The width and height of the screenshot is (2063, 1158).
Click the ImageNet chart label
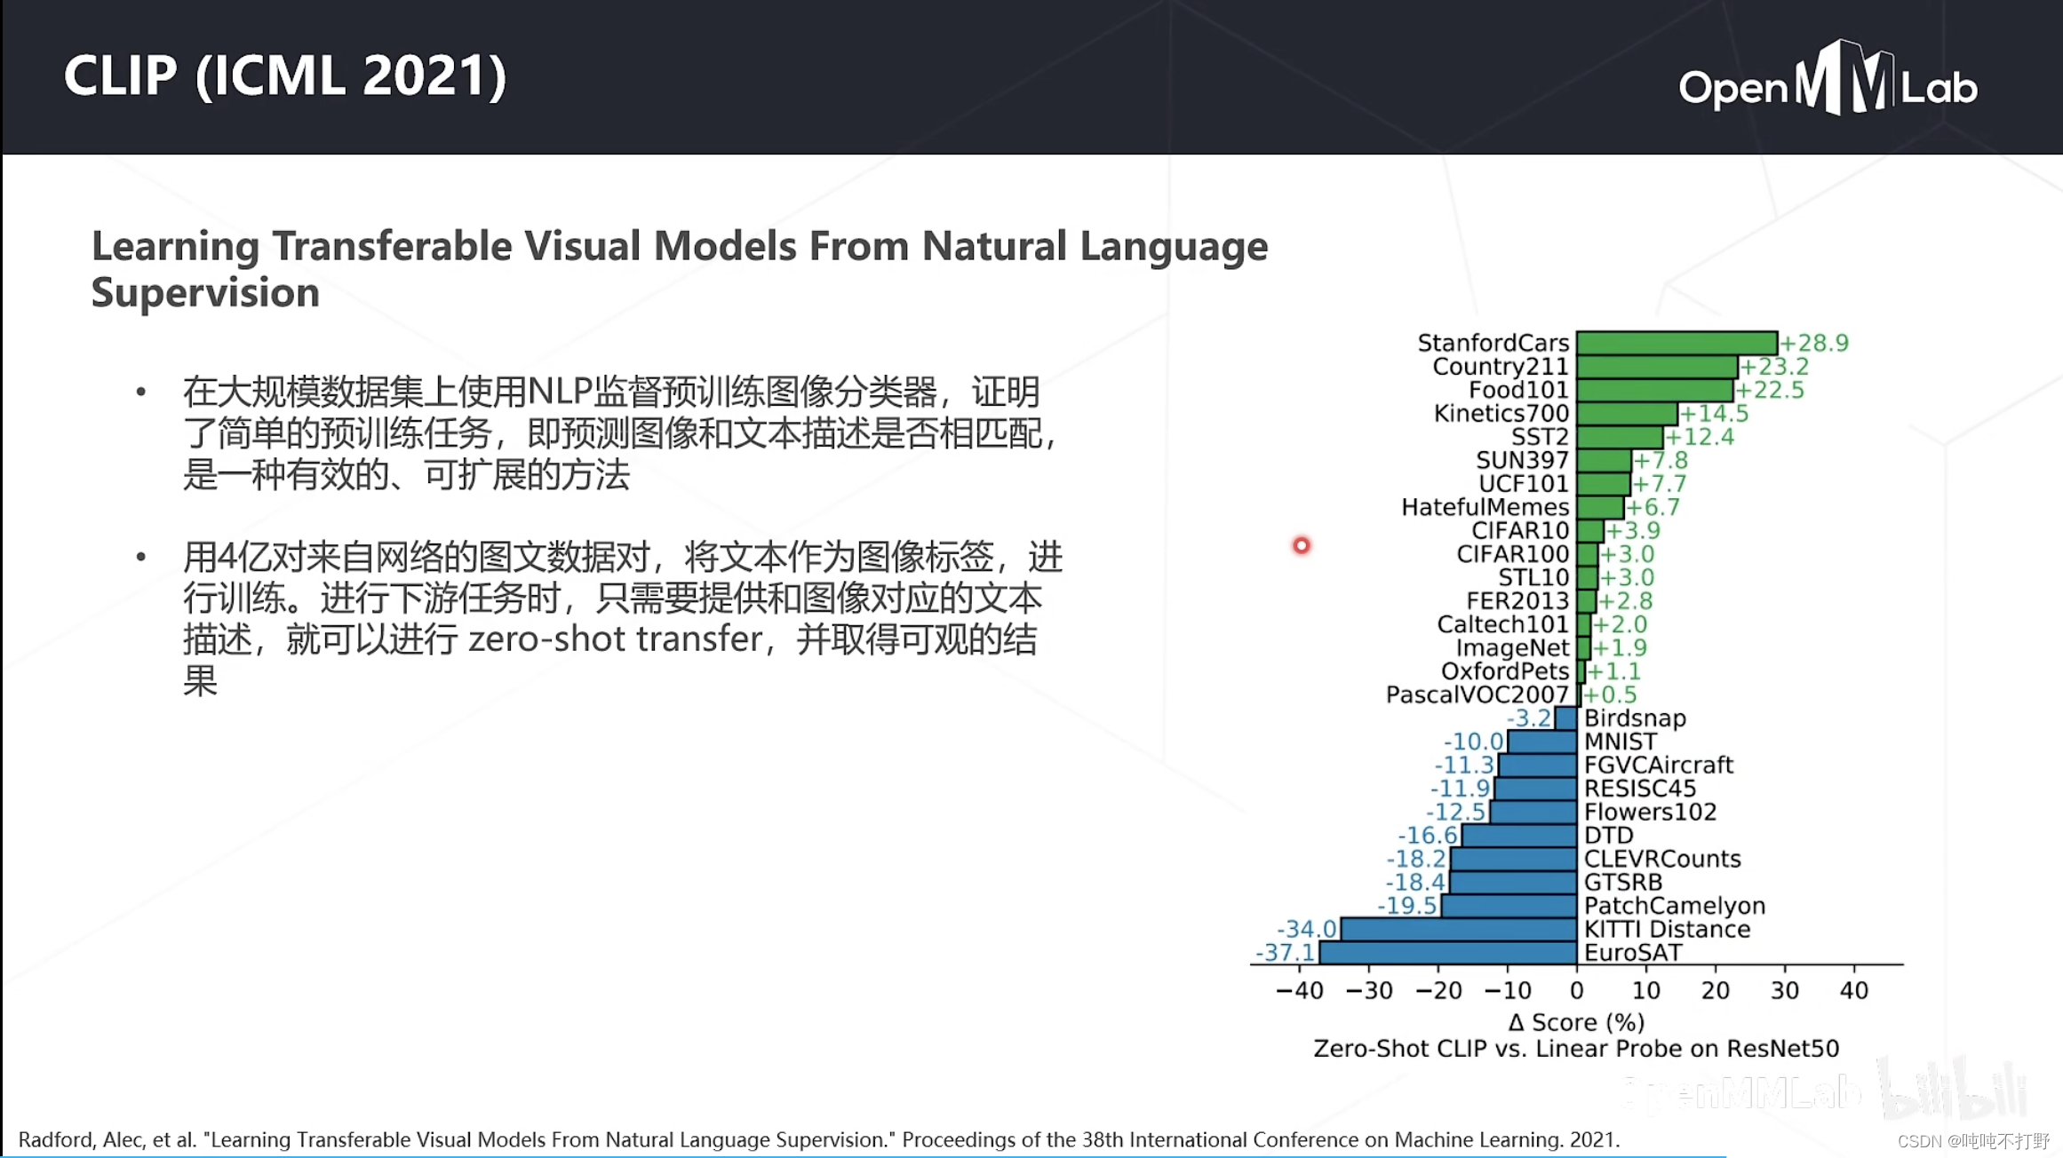(1512, 648)
